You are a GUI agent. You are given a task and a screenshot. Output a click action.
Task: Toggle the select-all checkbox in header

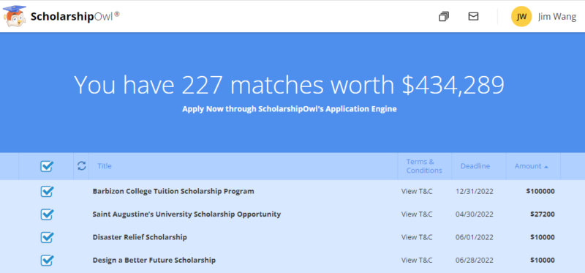point(47,166)
